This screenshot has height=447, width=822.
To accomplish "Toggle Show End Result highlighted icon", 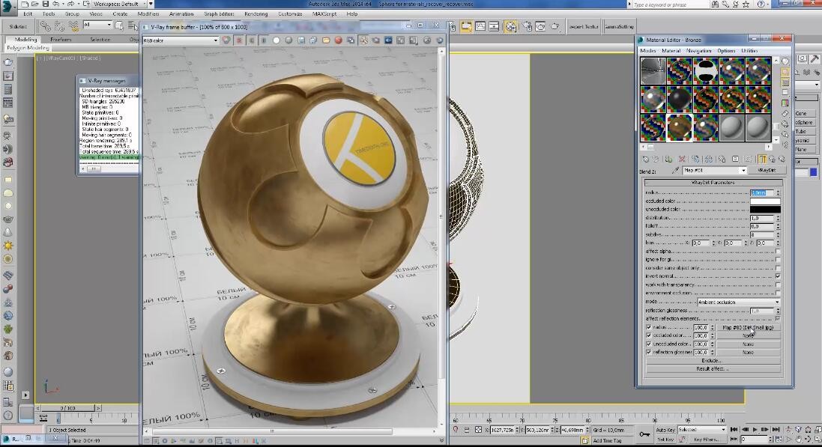I will [762, 159].
